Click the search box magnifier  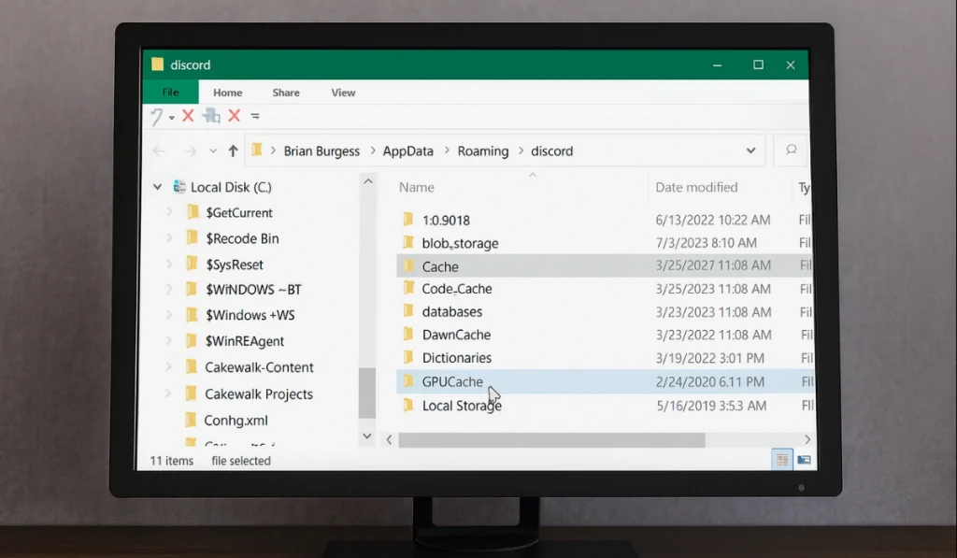point(791,150)
